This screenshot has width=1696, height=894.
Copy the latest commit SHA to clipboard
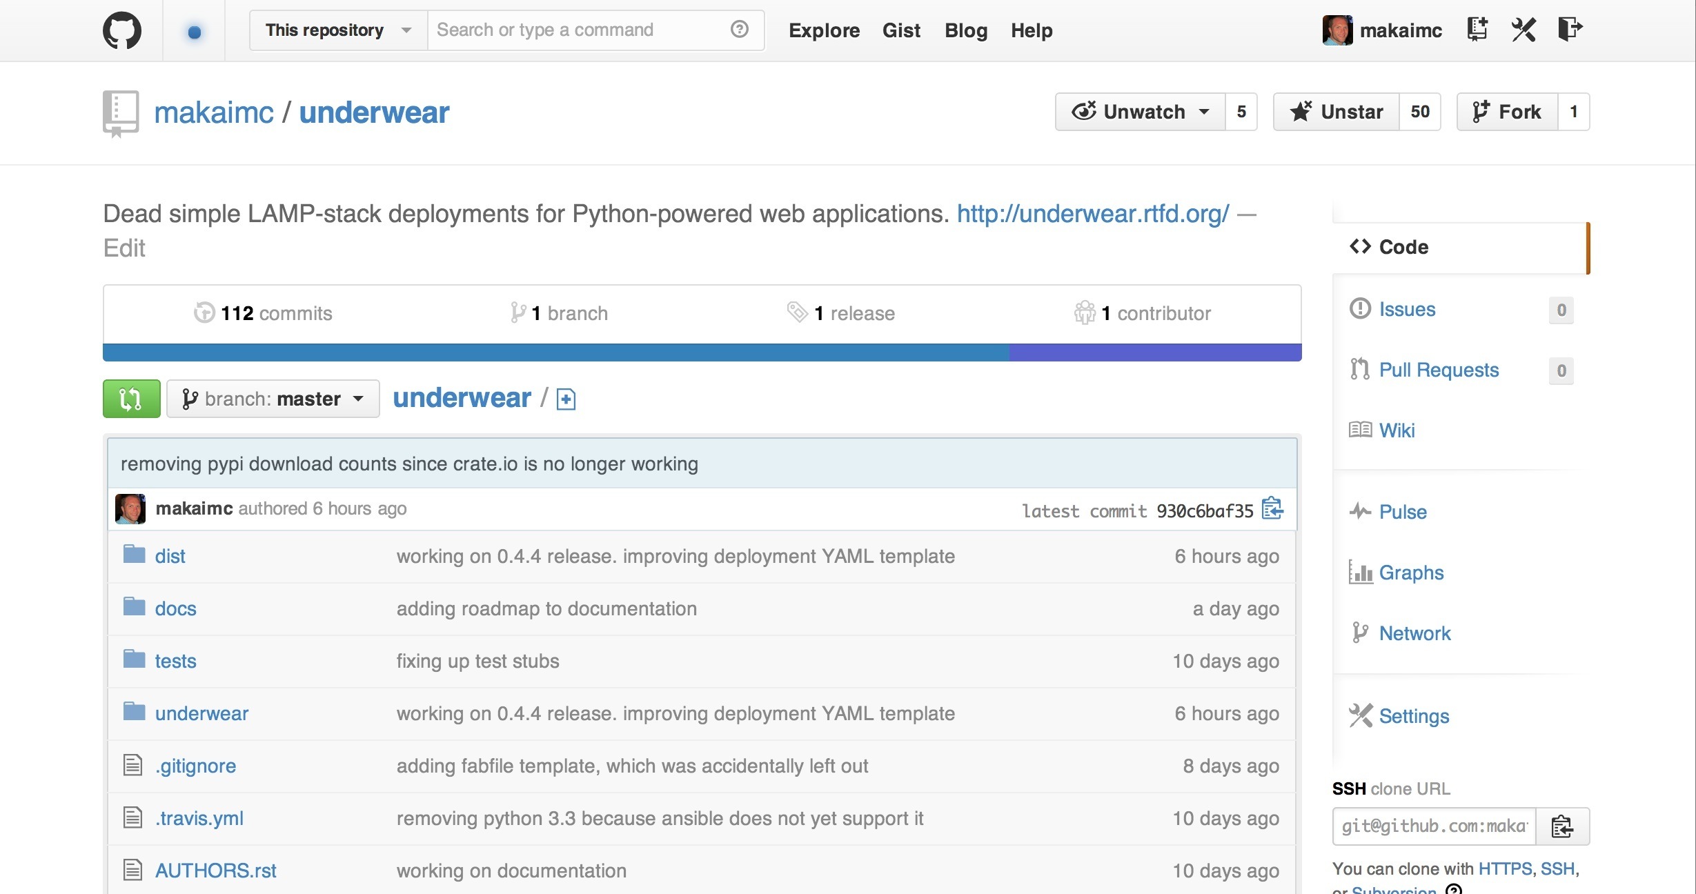click(x=1272, y=510)
